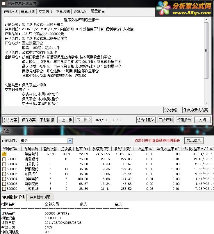Open the 组合评测 dropdown button
This screenshot has height=234, width=214.
(146, 120)
